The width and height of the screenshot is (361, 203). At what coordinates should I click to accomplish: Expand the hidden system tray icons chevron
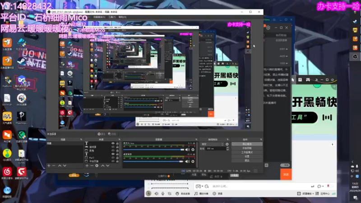tap(352, 162)
